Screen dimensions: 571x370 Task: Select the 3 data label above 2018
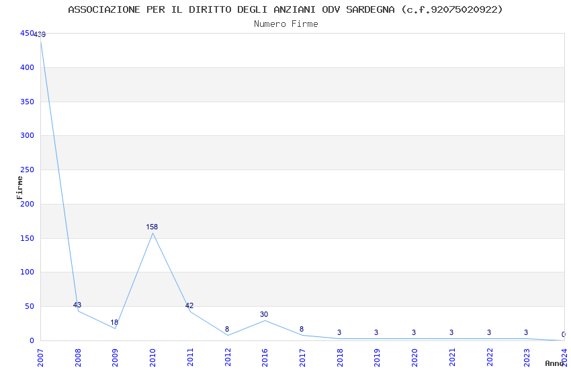(339, 332)
